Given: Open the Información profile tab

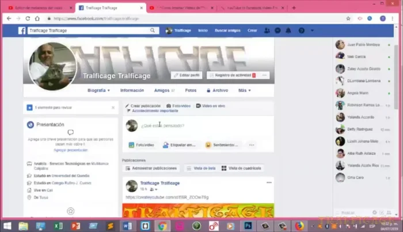Looking at the screenshot, I should coord(132,90).
